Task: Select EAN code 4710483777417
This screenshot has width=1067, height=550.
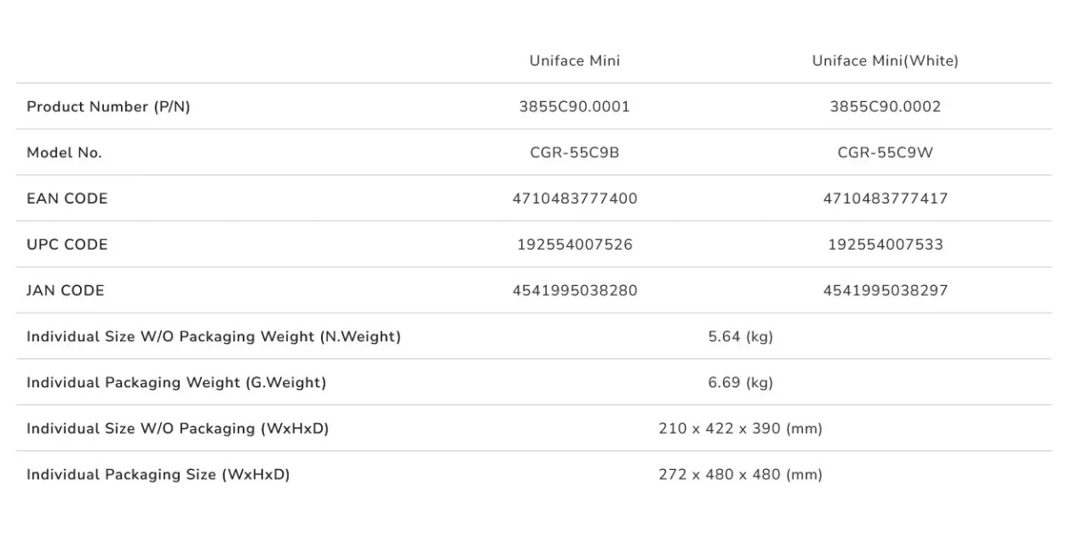Action: coord(885,199)
